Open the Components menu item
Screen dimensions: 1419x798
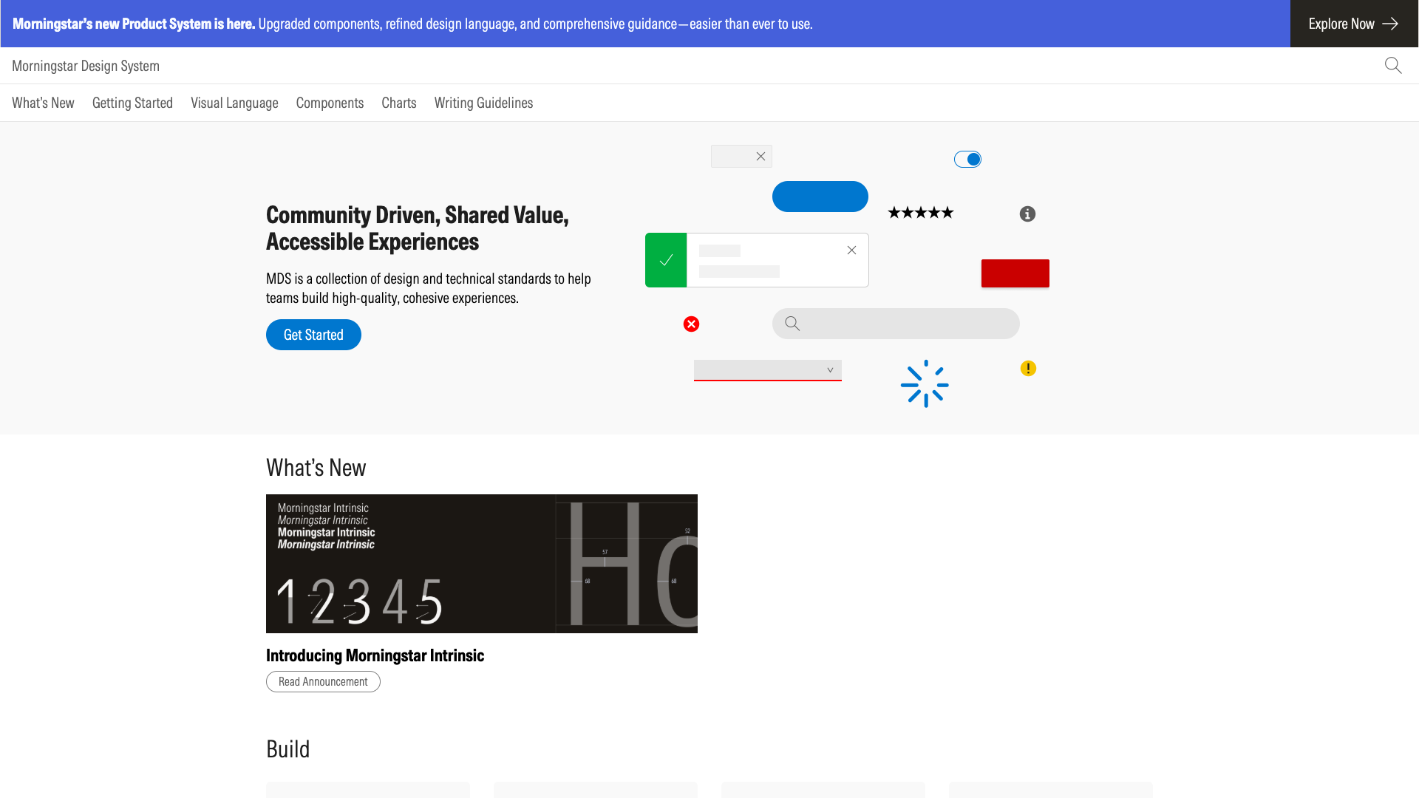(x=330, y=103)
